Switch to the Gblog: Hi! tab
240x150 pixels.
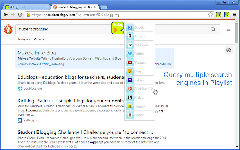(x=26, y=7)
